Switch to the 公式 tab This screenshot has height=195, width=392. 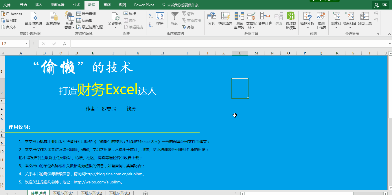click(76, 5)
